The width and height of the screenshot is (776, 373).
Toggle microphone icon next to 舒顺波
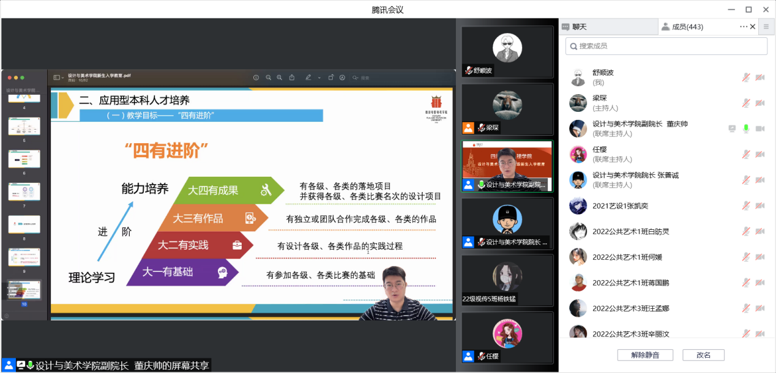746,78
